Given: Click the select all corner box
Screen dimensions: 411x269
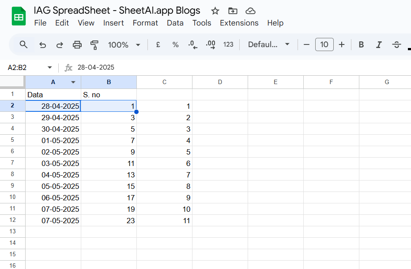Looking at the screenshot, I should [x=12, y=82].
